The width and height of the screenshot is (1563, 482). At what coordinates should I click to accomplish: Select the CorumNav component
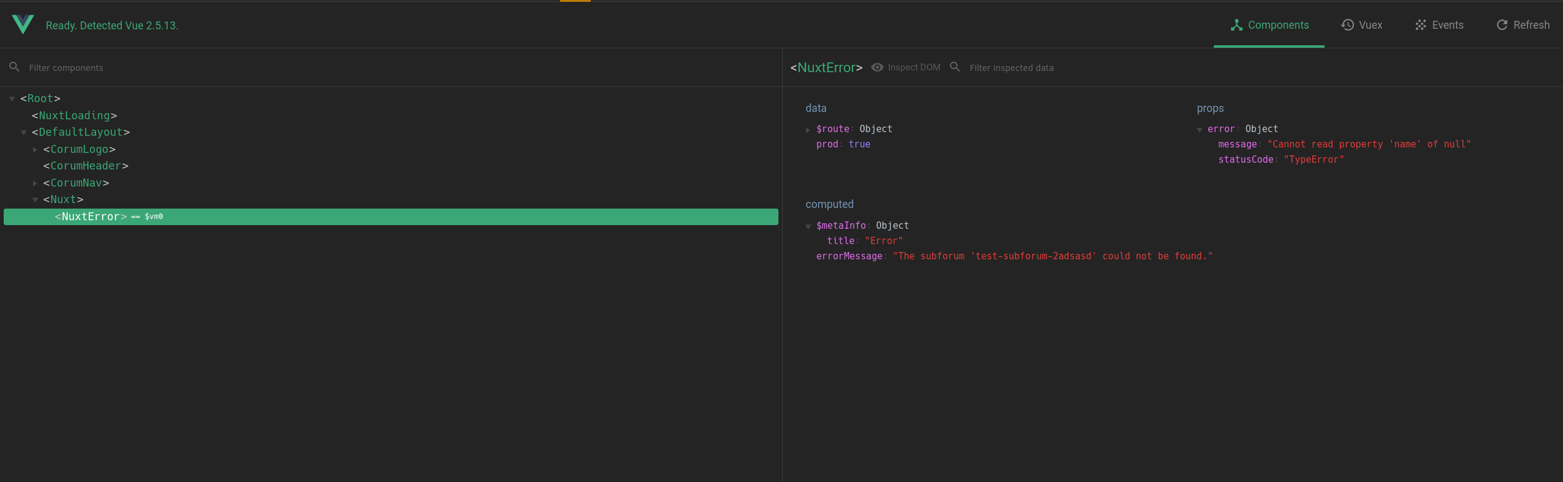pos(76,183)
